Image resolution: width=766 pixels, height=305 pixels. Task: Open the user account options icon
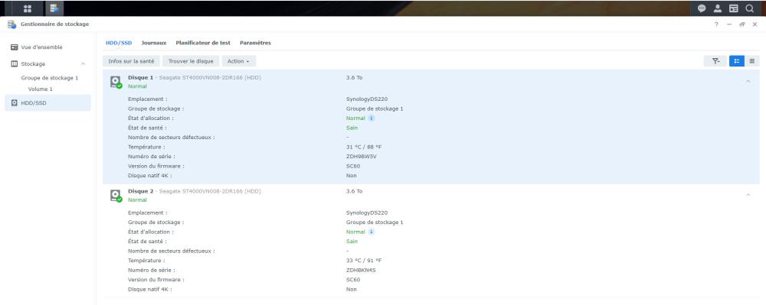tap(717, 8)
